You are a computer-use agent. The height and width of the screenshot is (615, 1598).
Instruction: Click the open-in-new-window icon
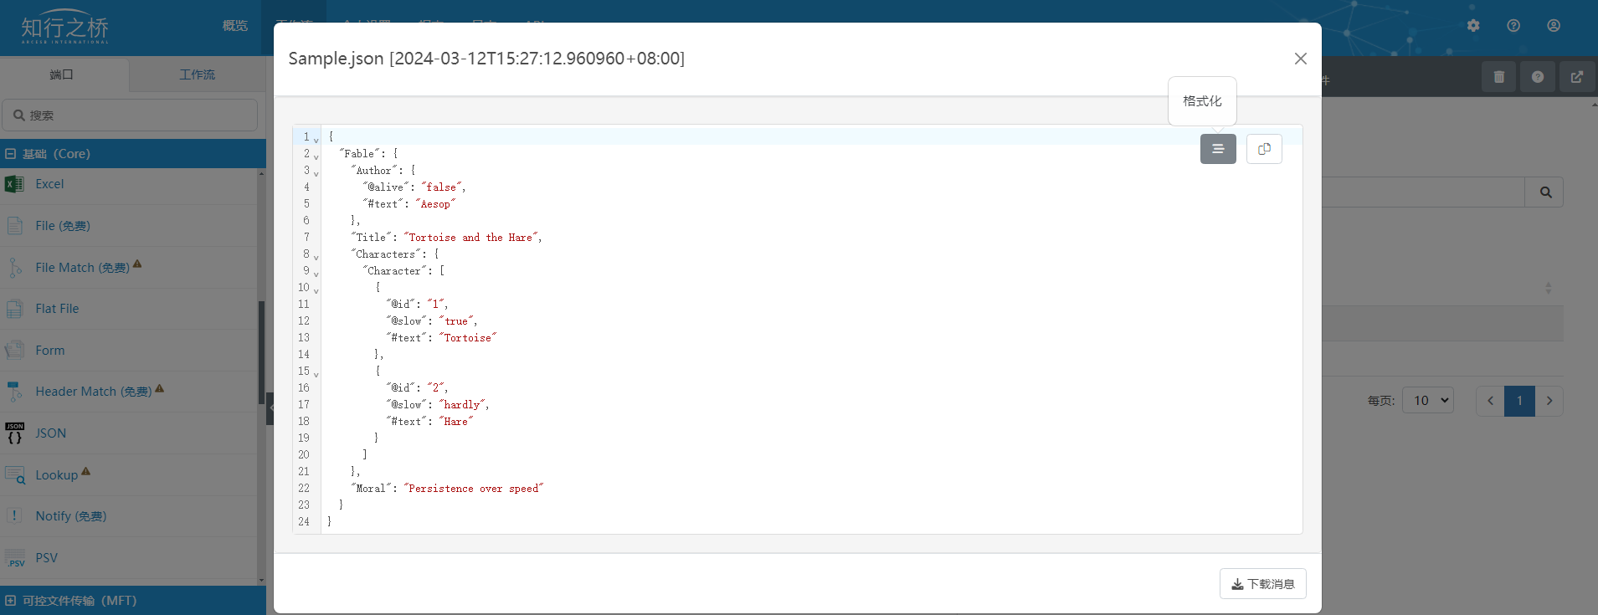1577,77
